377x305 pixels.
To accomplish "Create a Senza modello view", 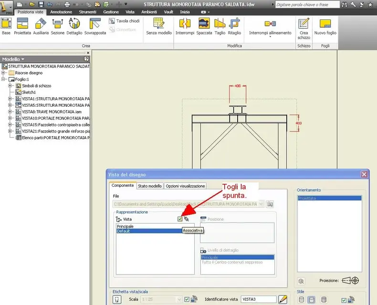I will (x=159, y=26).
